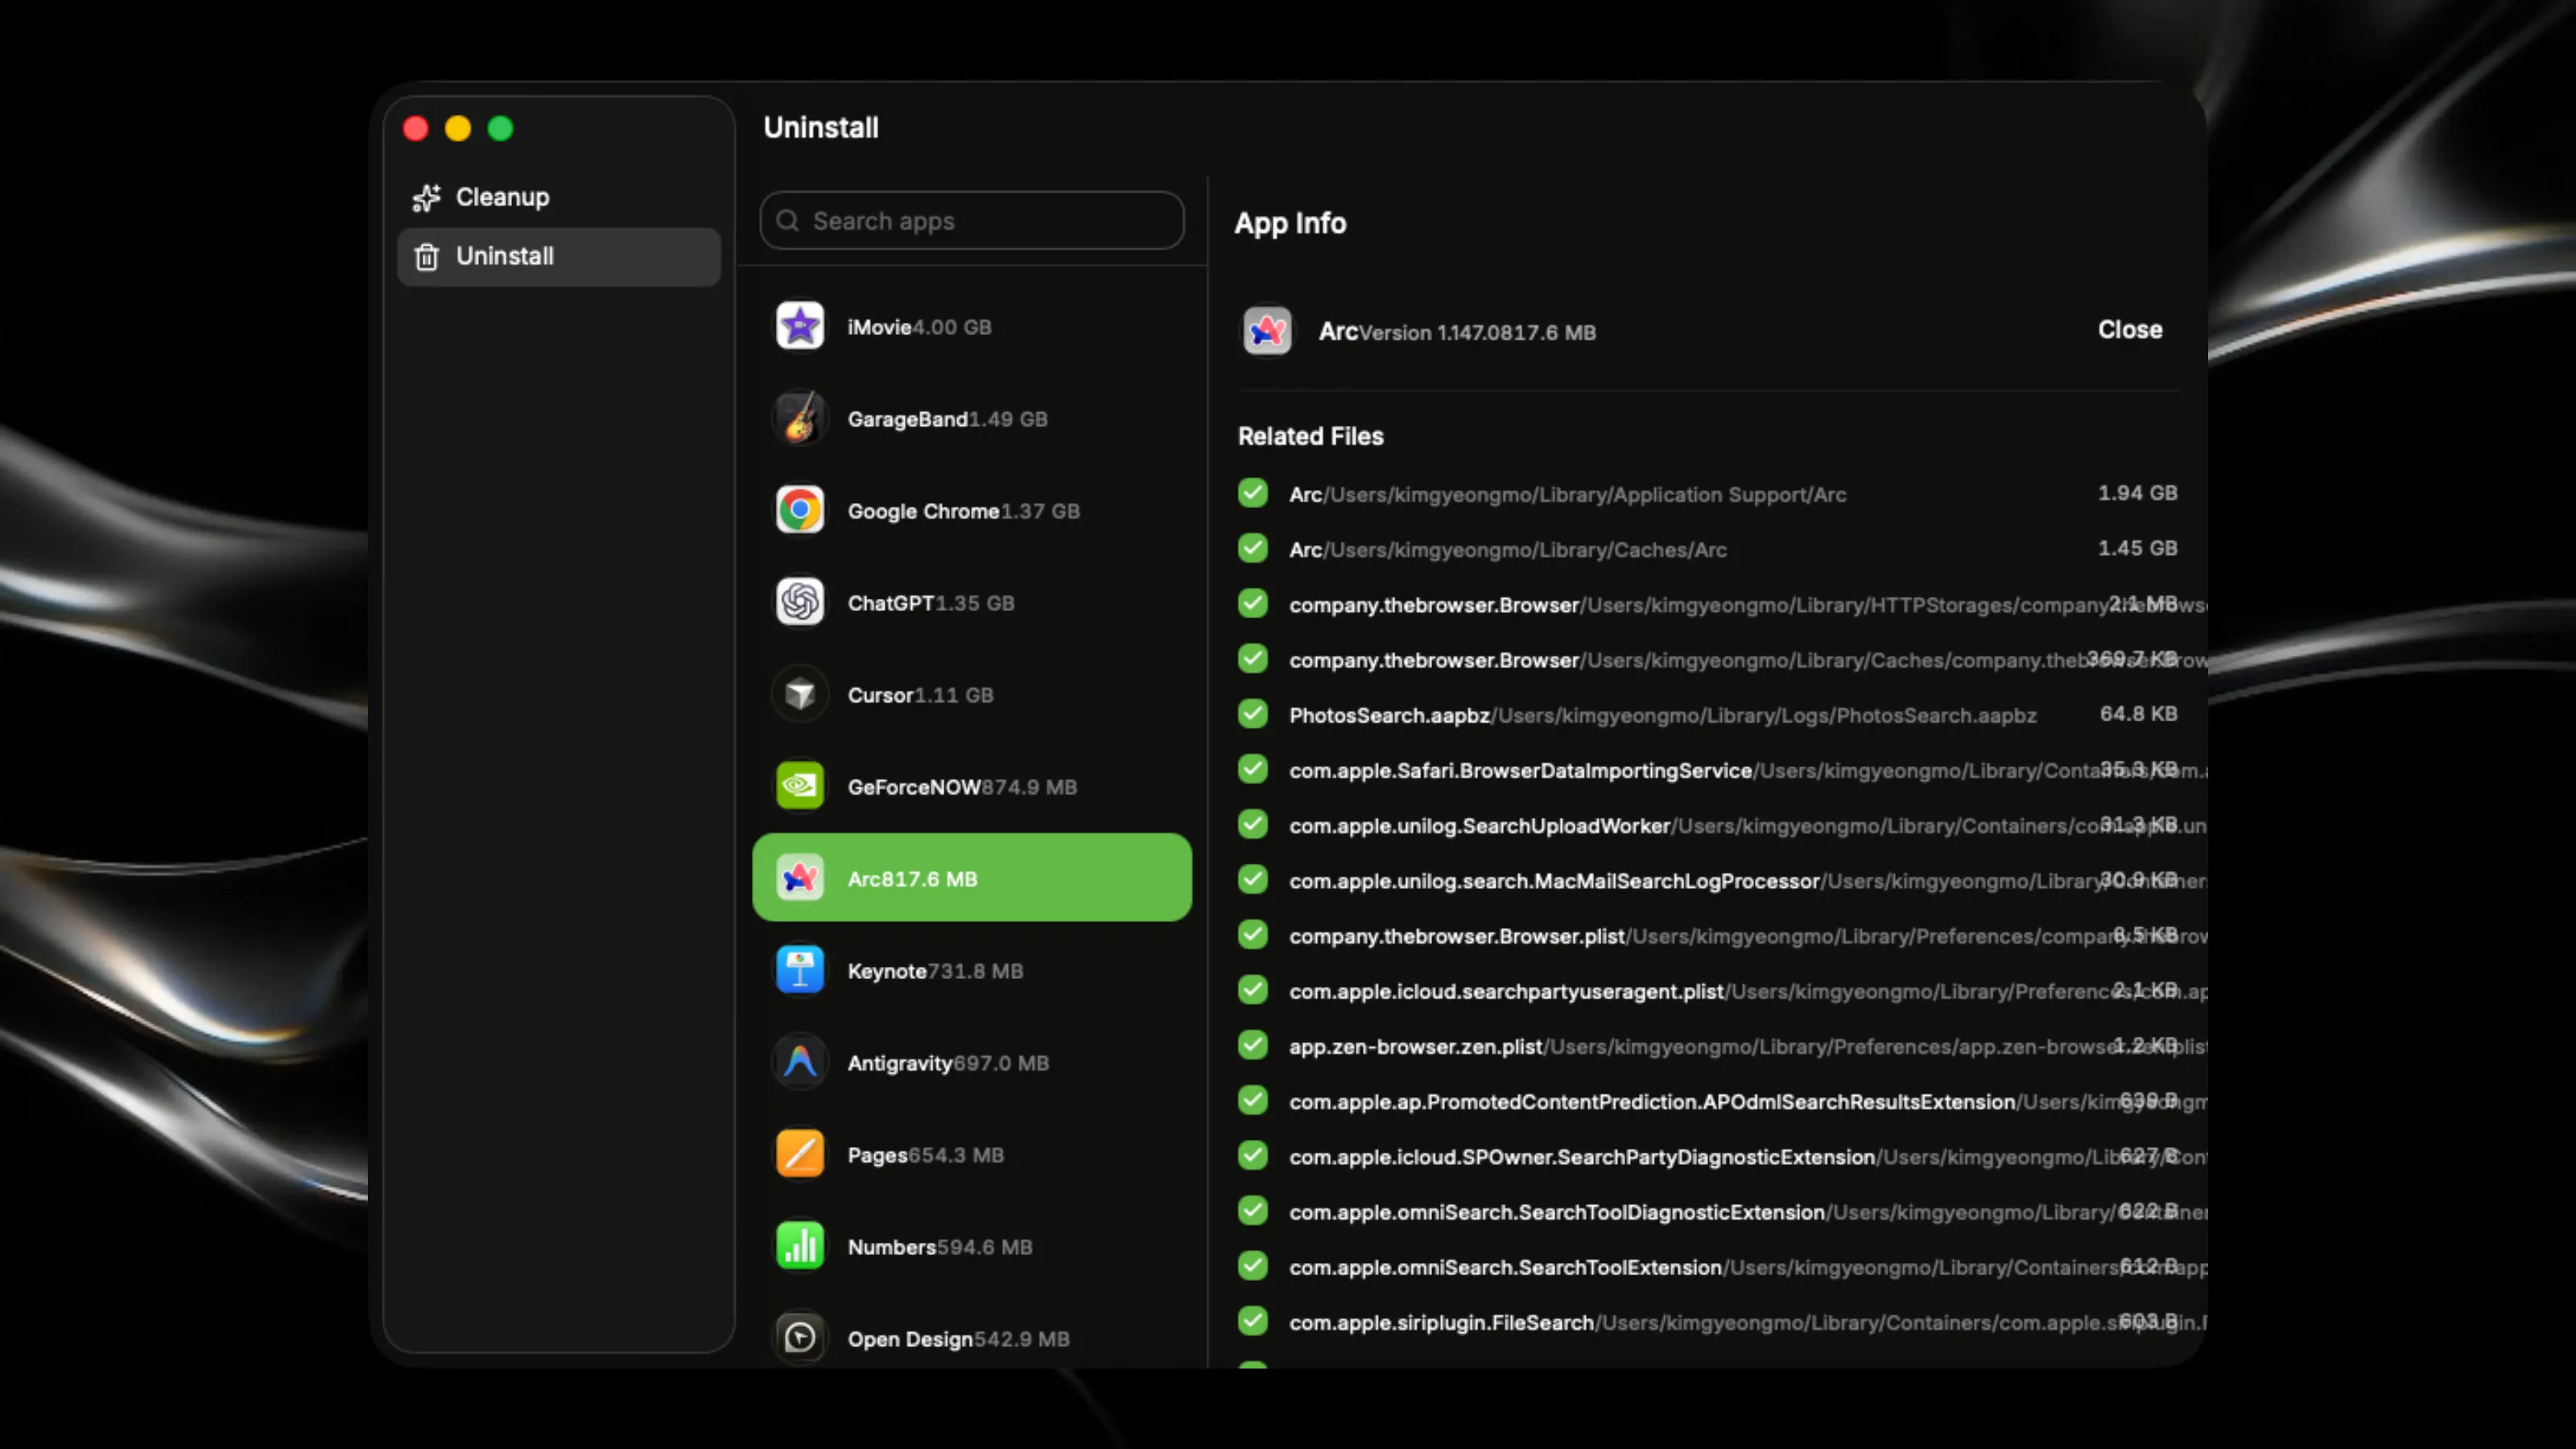
Task: Open the Uninstall section
Action: (559, 256)
